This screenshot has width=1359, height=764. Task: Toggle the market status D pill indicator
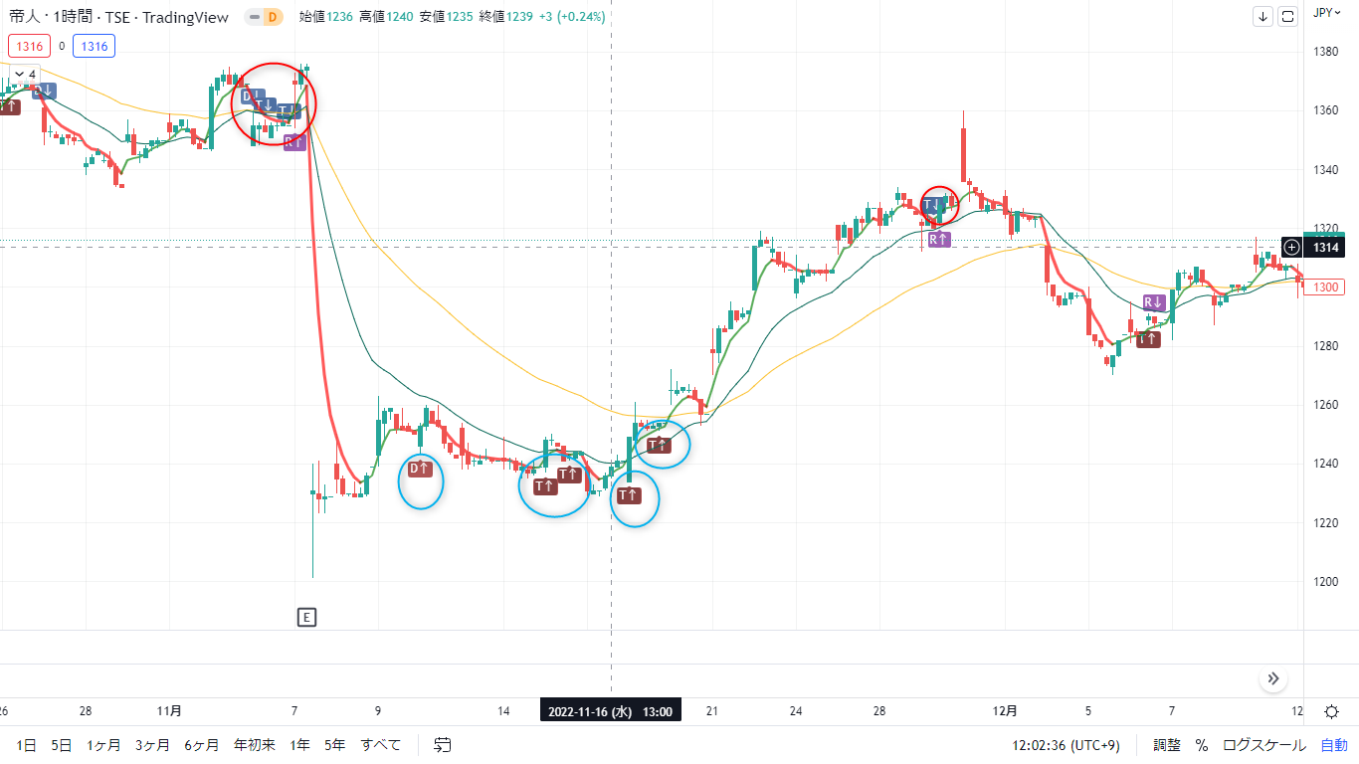click(264, 17)
